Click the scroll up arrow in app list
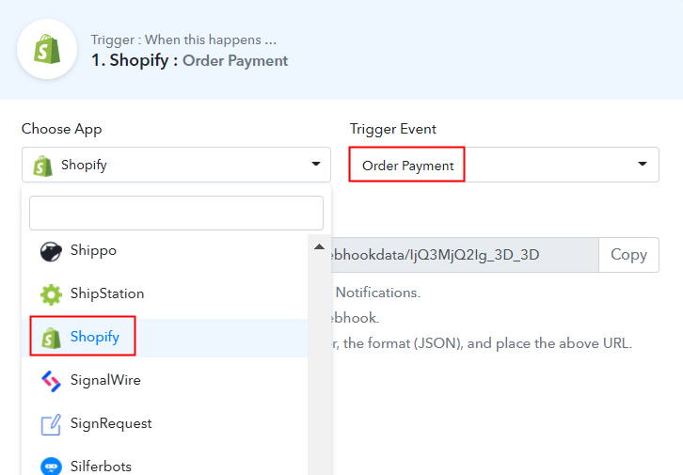The image size is (683, 475). 319,246
